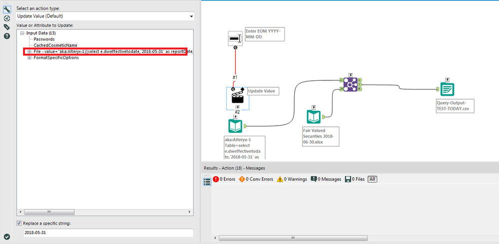Collapse the Input Data (13) node

pyautogui.click(x=22, y=33)
